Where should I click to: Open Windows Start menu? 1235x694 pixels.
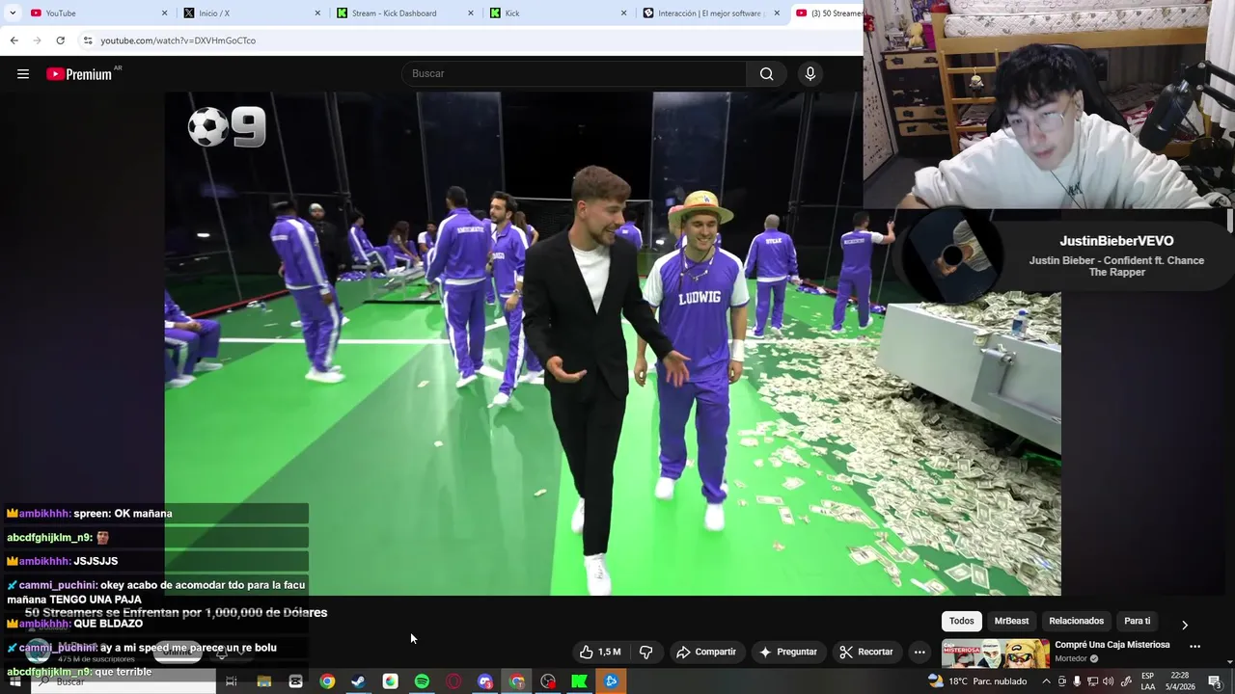coord(14,681)
